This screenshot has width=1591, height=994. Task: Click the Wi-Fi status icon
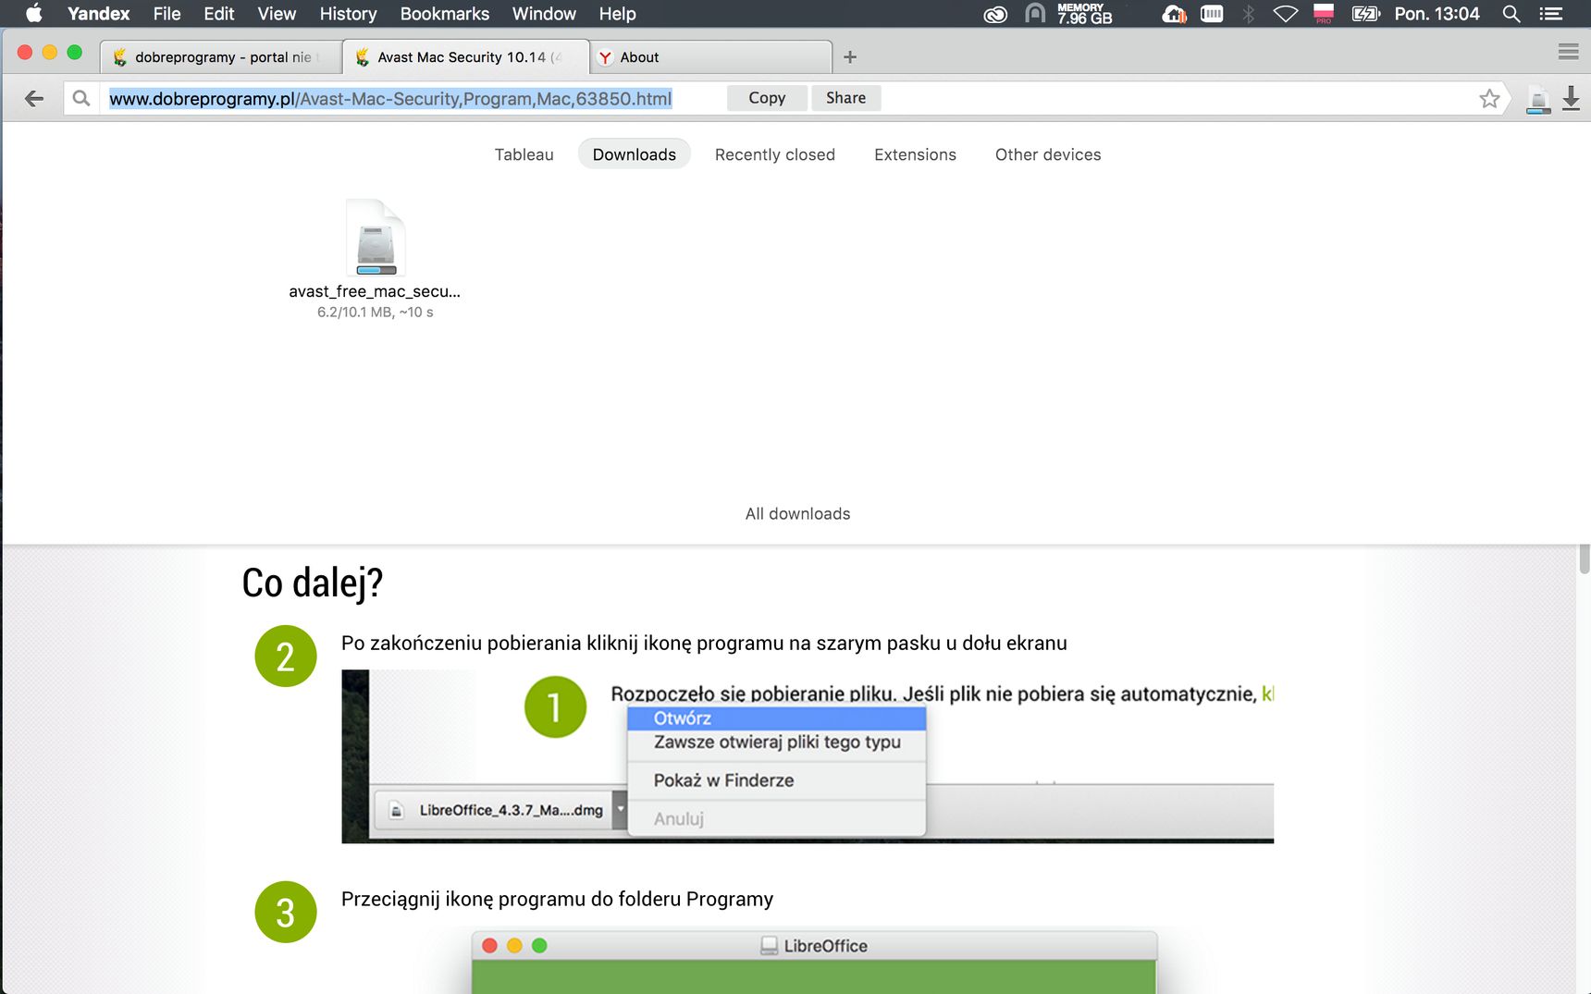point(1286,14)
